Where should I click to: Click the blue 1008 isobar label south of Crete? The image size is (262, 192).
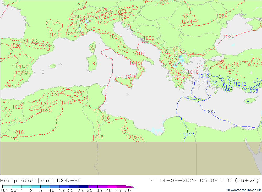click(x=209, y=112)
